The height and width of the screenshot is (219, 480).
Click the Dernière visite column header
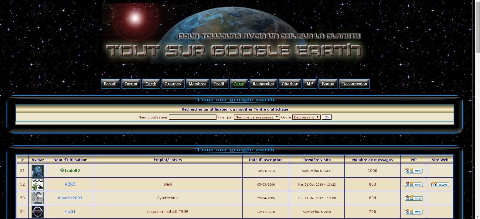pos(317,159)
